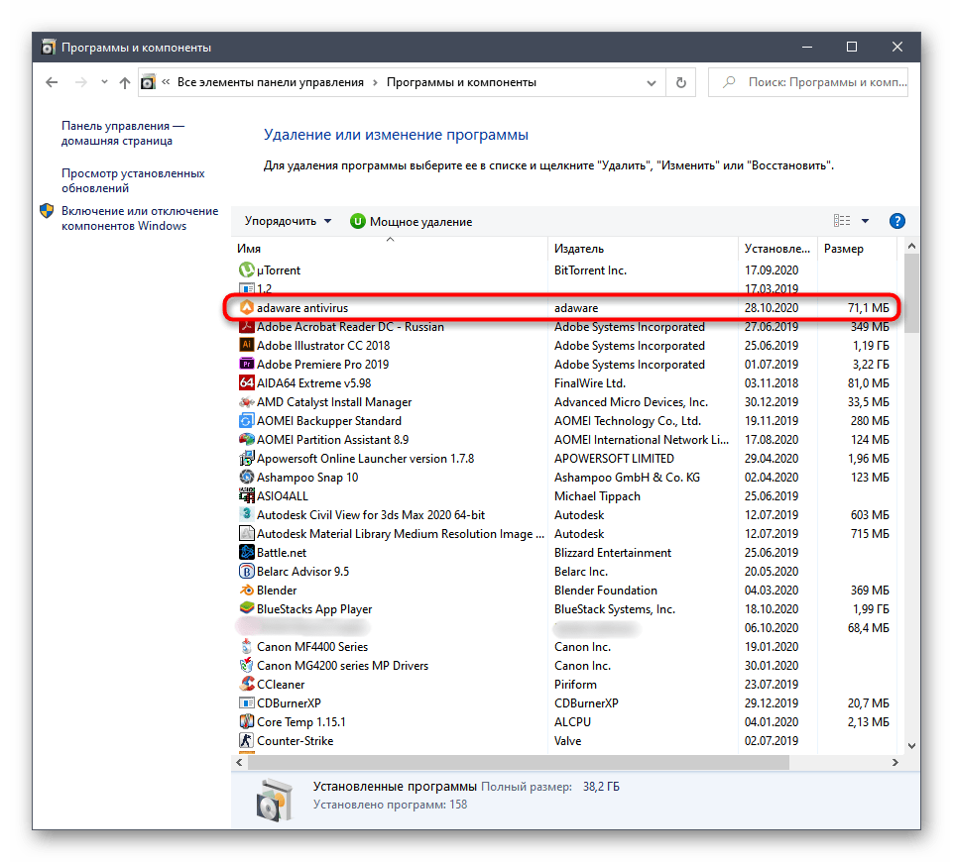The width and height of the screenshot is (953, 862).
Task: Click the BlueStacks App Player icon
Action: (x=246, y=609)
